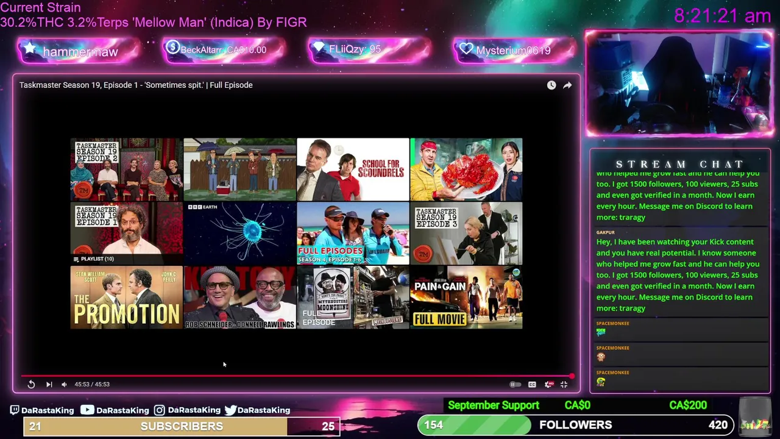
Task: Open the HD settings gear
Action: (x=548, y=384)
